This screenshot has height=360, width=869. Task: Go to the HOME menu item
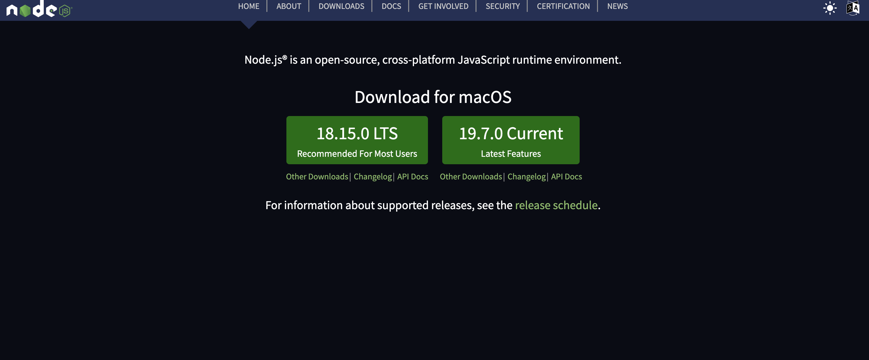pos(249,6)
